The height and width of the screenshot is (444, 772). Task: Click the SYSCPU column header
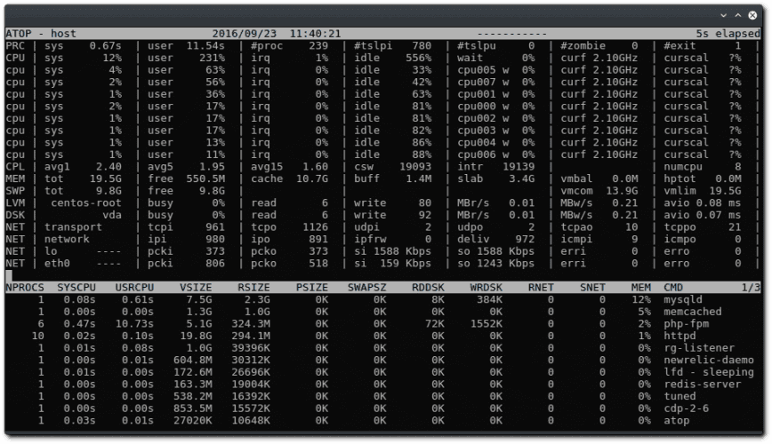[x=76, y=287]
